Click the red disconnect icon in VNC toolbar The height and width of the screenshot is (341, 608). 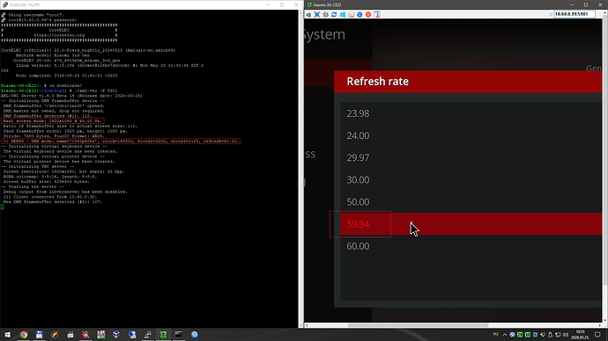coord(368,14)
